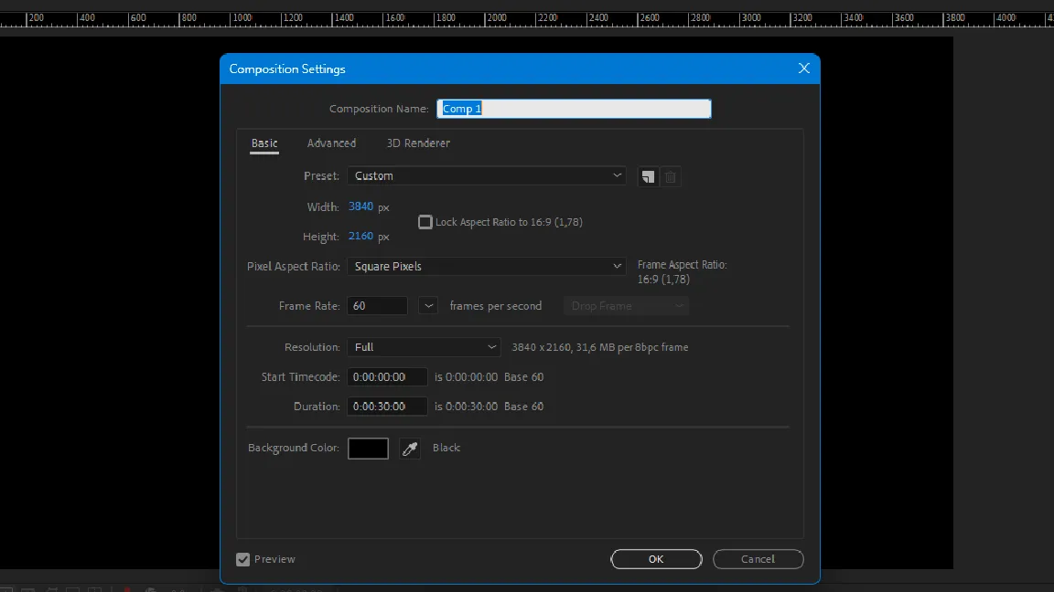Select the Height value 2160
The width and height of the screenshot is (1054, 592).
point(361,237)
